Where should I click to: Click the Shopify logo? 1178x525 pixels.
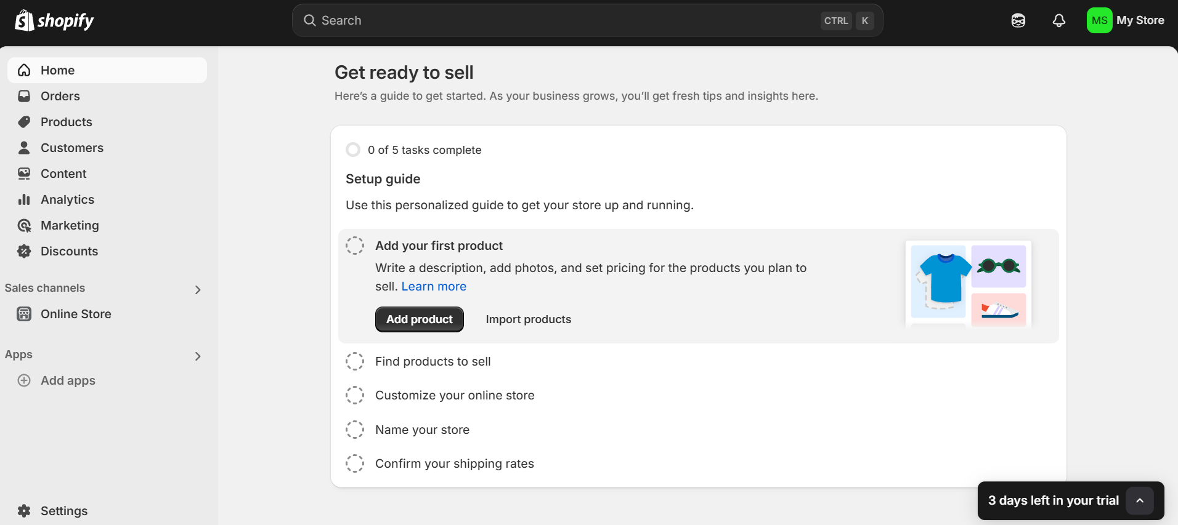(x=54, y=20)
